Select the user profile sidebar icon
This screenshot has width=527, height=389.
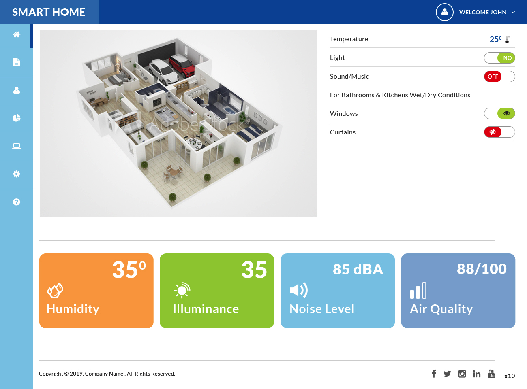click(17, 90)
